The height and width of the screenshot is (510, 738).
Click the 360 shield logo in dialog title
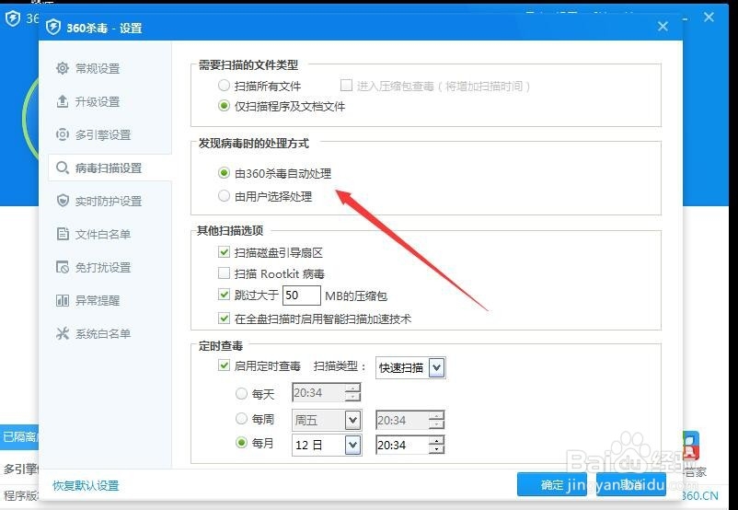click(53, 27)
